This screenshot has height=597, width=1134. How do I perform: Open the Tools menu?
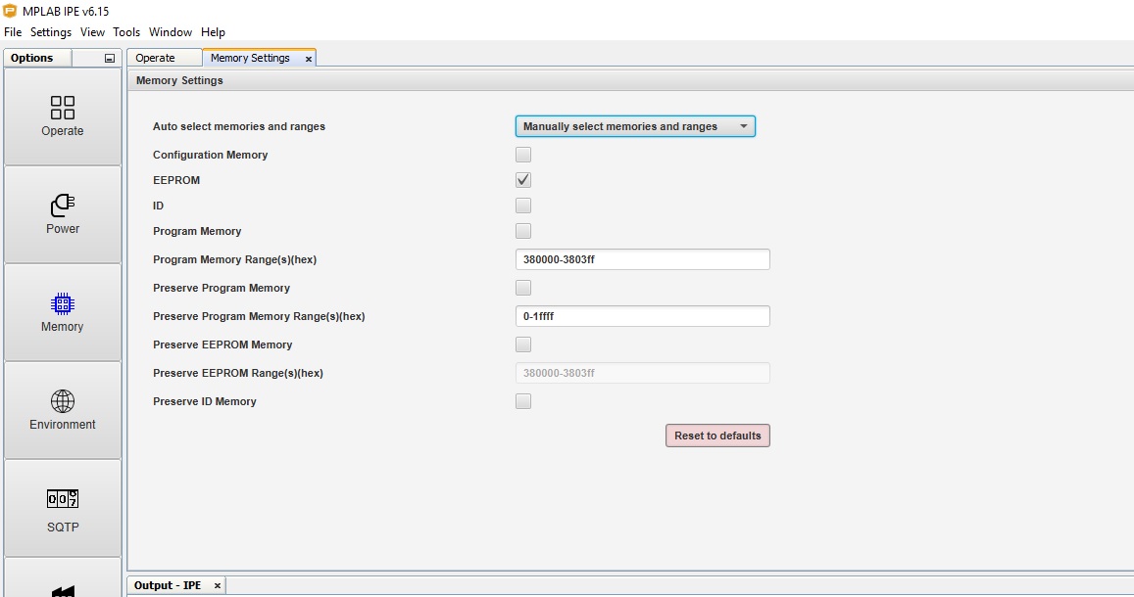[x=125, y=31]
